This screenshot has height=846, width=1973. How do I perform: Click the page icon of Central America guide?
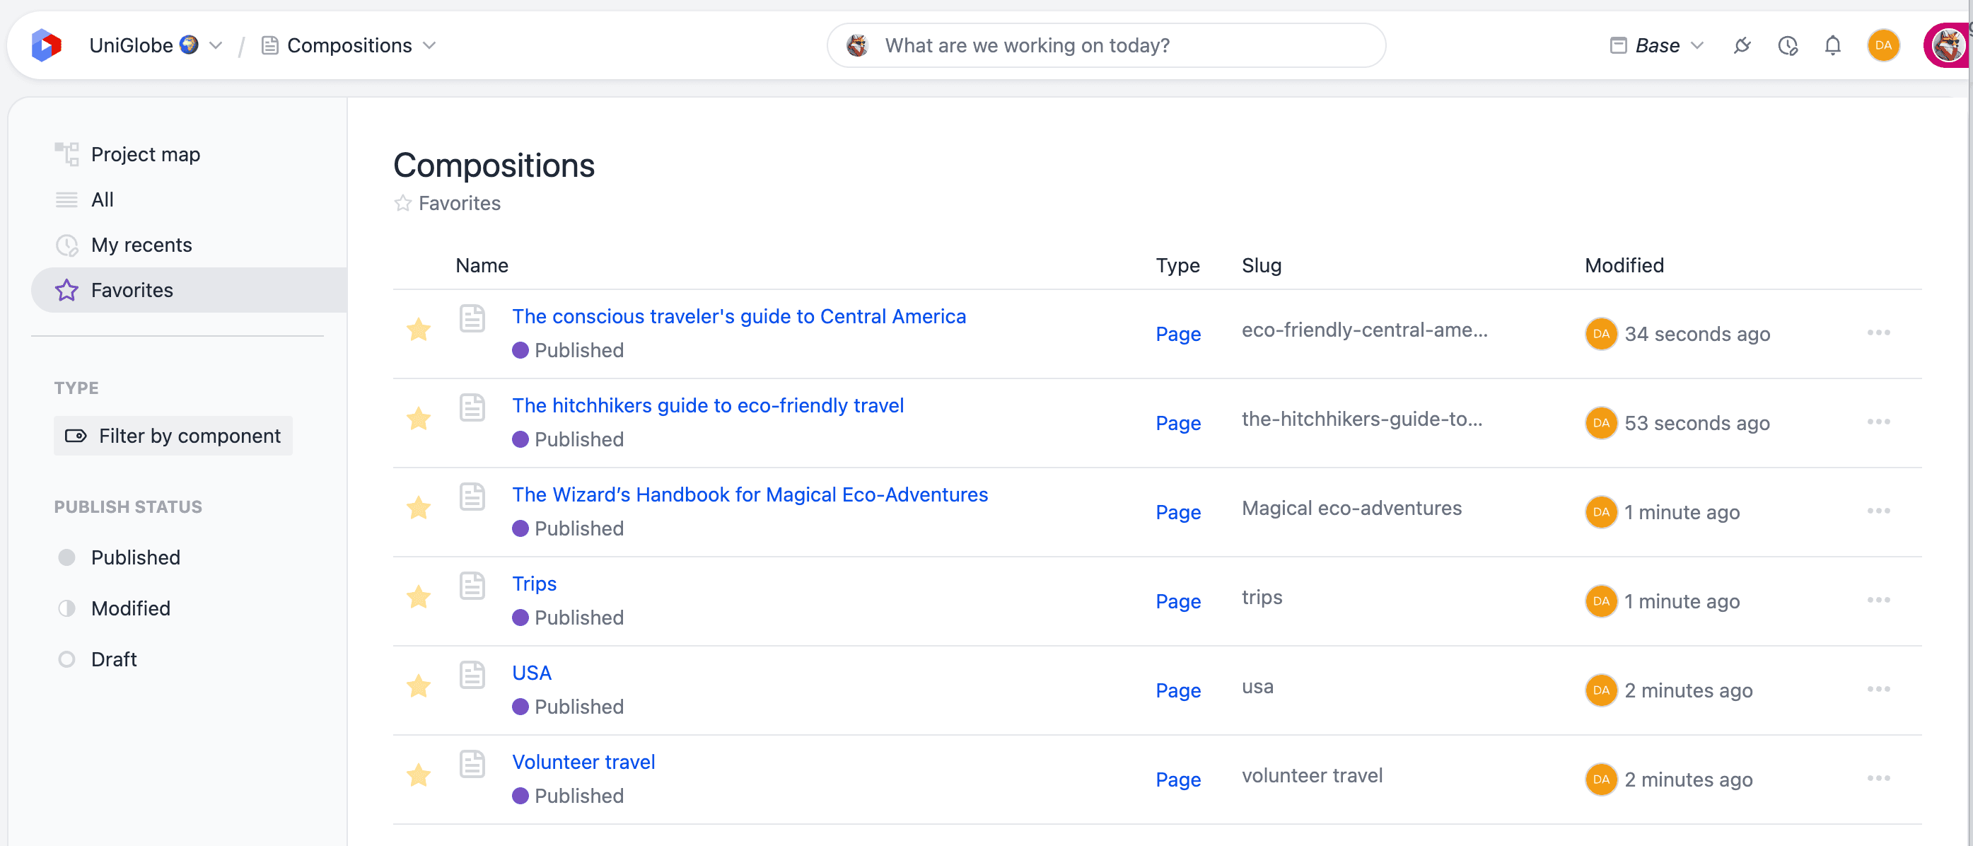pos(472,318)
